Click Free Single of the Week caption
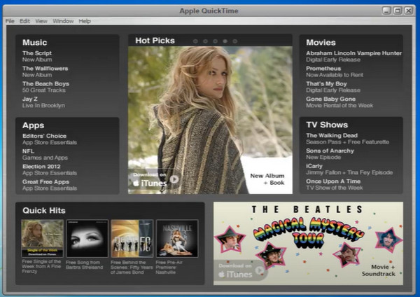This screenshot has height=297, width=420. pos(41,266)
